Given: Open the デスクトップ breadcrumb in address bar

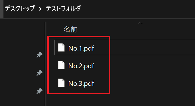Looking at the screenshot, I should pyautogui.click(x=20, y=9).
